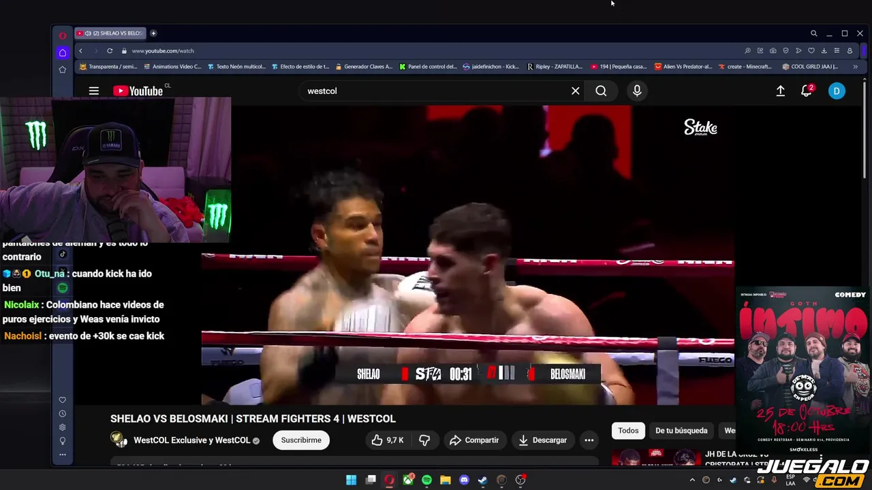Image resolution: width=872 pixels, height=490 pixels.
Task: Open Opera's tab search magnifier
Action: pyautogui.click(x=813, y=33)
